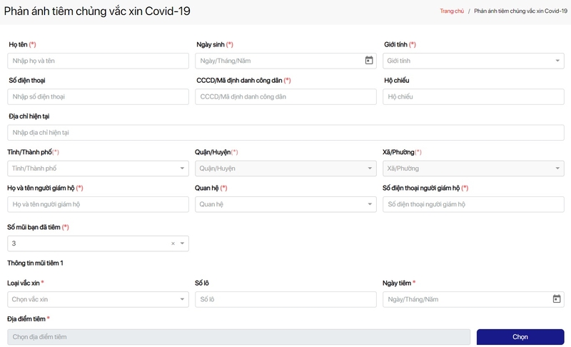571x347 pixels.
Task: Open the birth date calendar icon
Action: 369,61
